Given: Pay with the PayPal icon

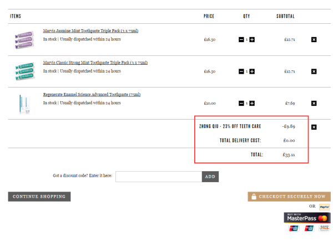Looking at the screenshot, I should click(x=325, y=207).
